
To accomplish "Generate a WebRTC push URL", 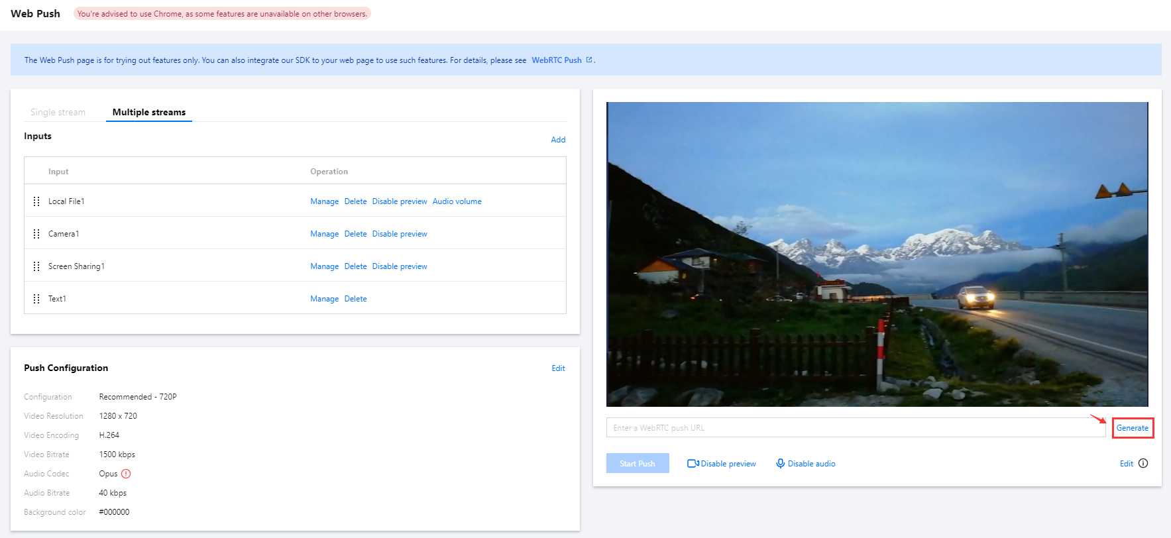I will point(1133,428).
